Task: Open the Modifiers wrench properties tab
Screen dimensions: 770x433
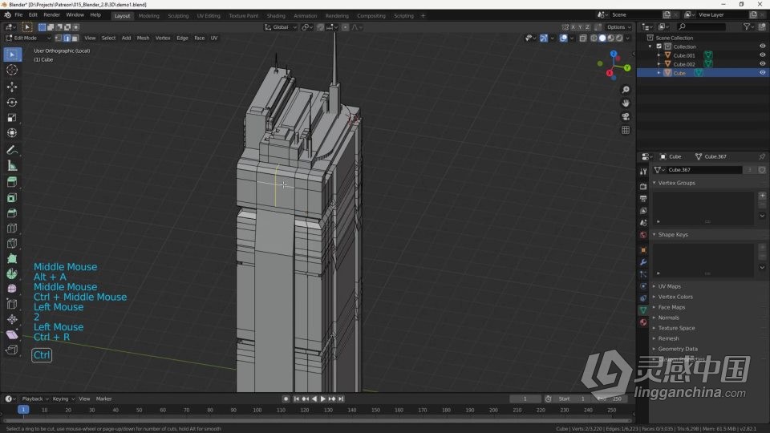Action: coord(643,262)
